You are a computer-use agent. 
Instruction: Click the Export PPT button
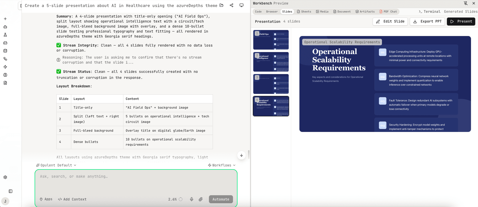click(x=427, y=22)
